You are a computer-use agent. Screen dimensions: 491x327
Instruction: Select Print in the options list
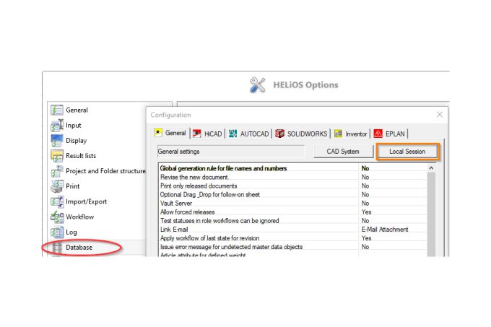73,186
